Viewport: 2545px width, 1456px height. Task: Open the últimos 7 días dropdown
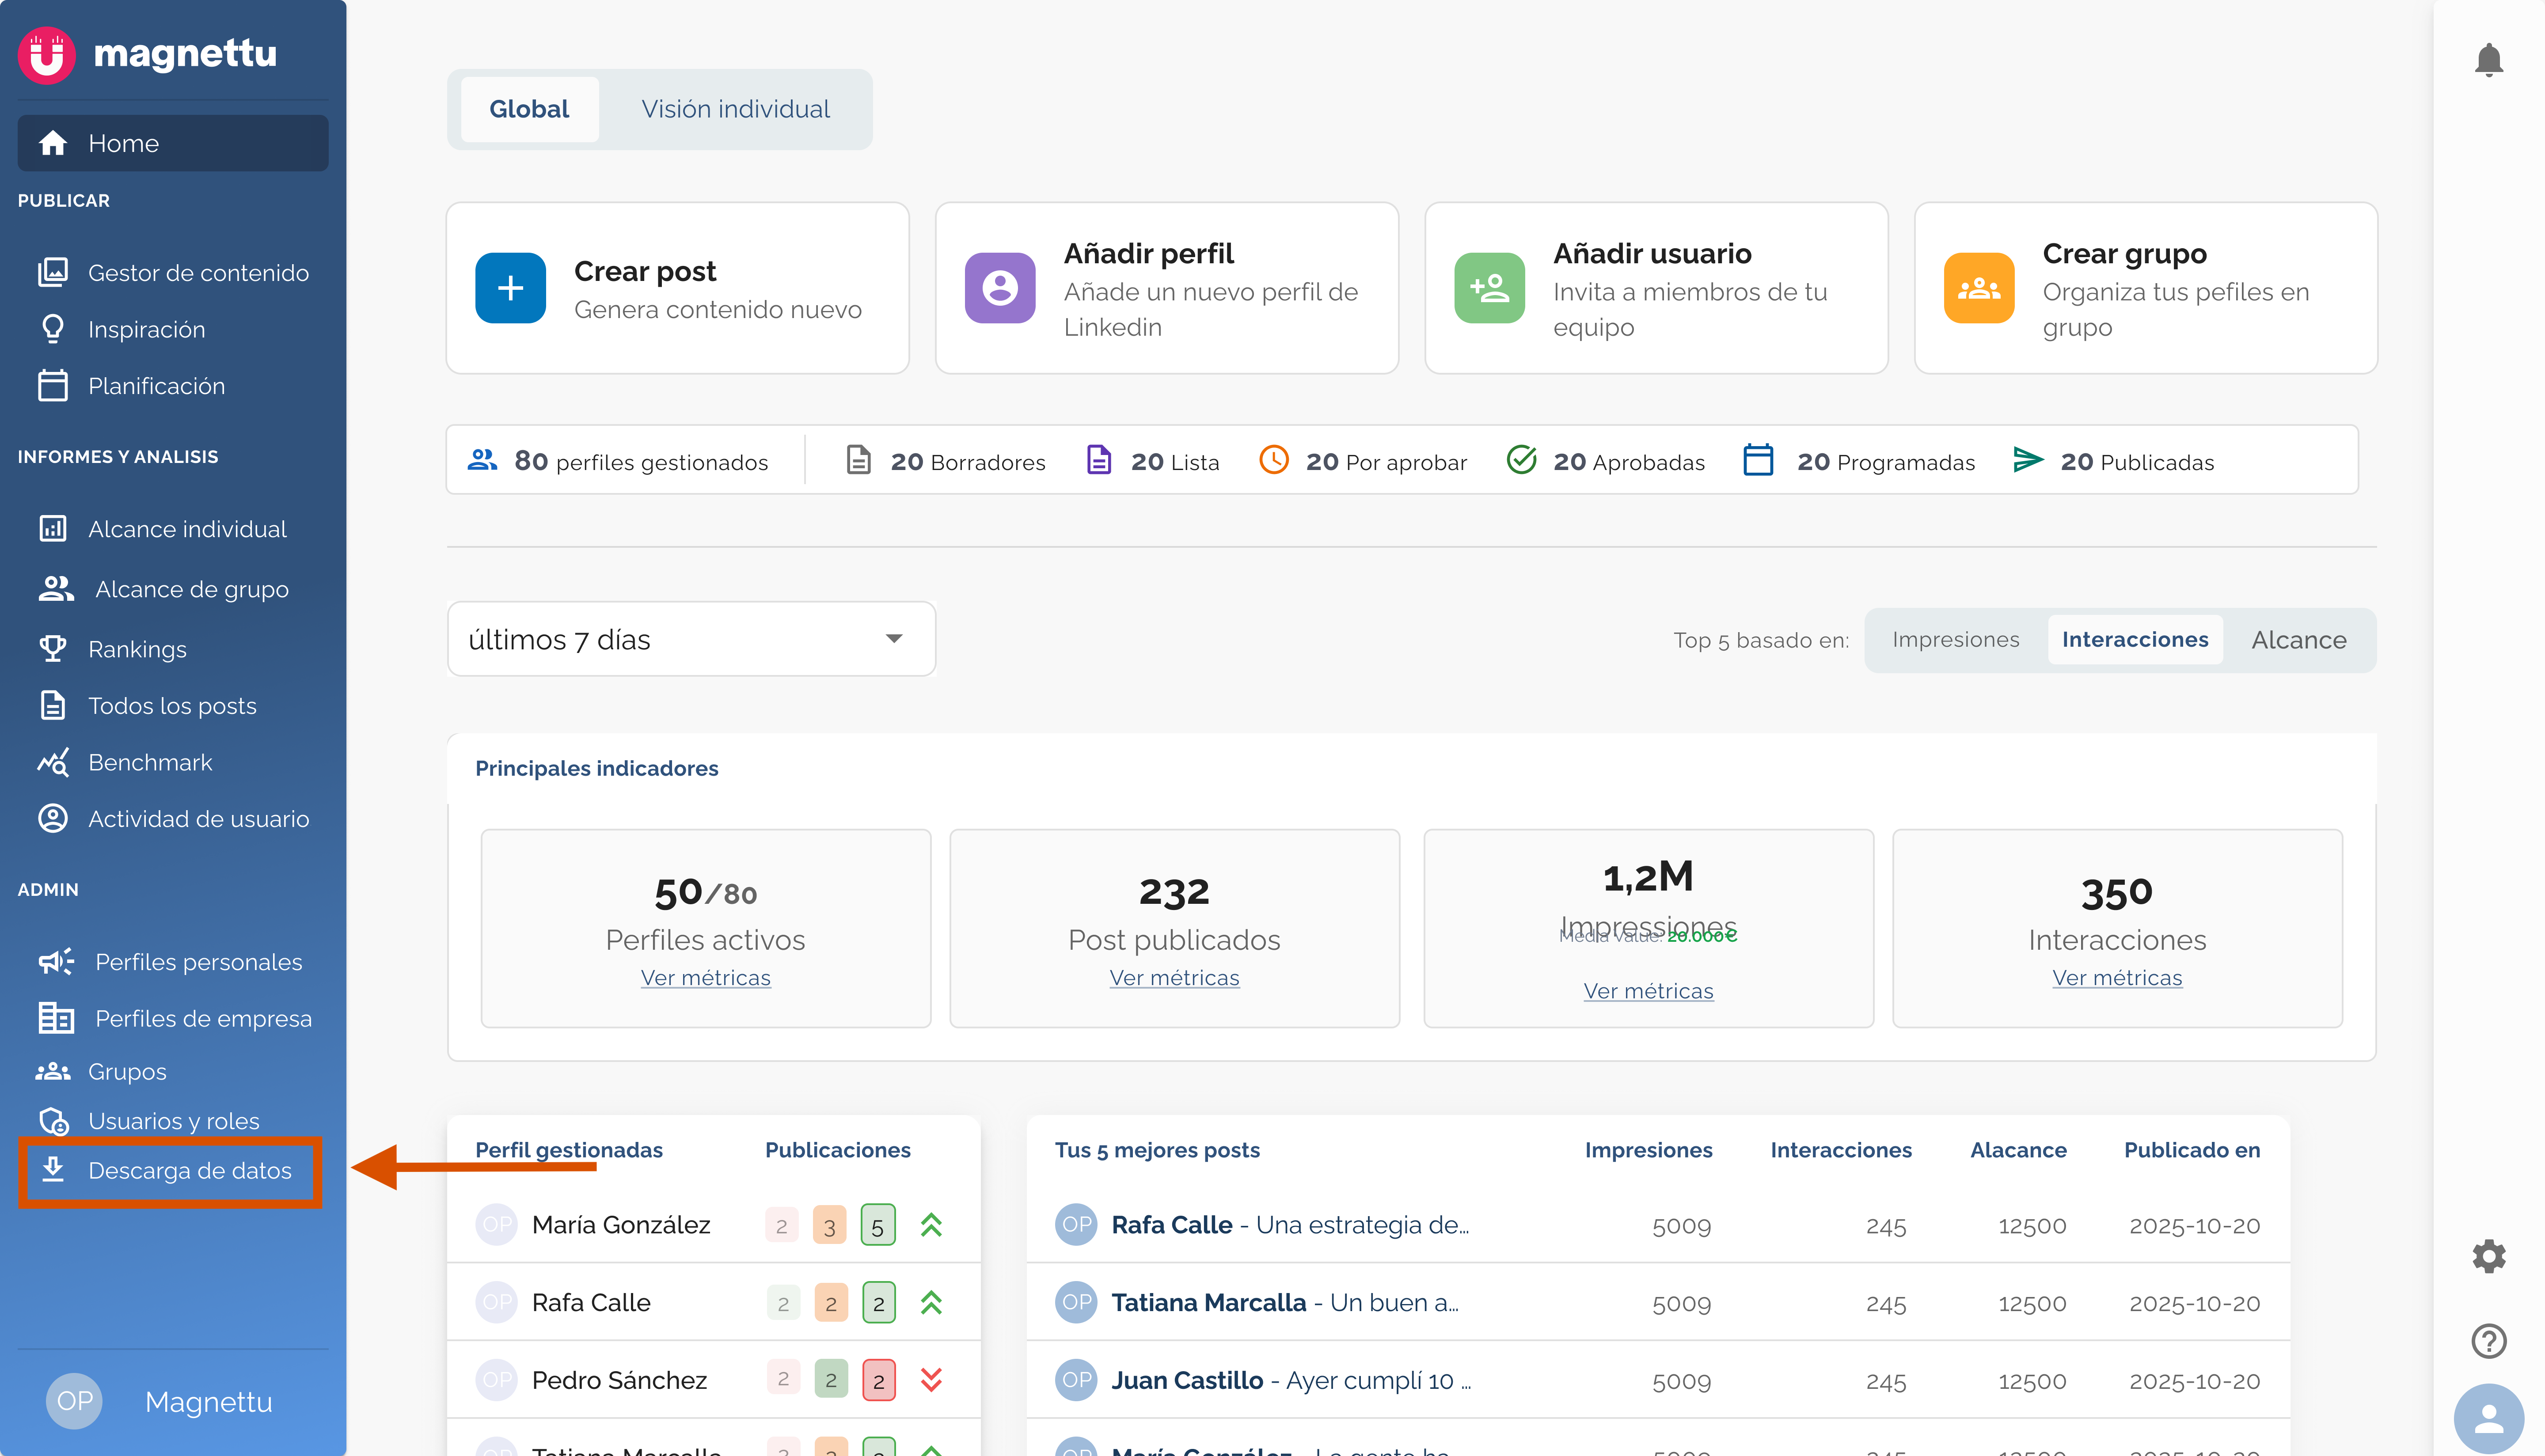coord(691,639)
